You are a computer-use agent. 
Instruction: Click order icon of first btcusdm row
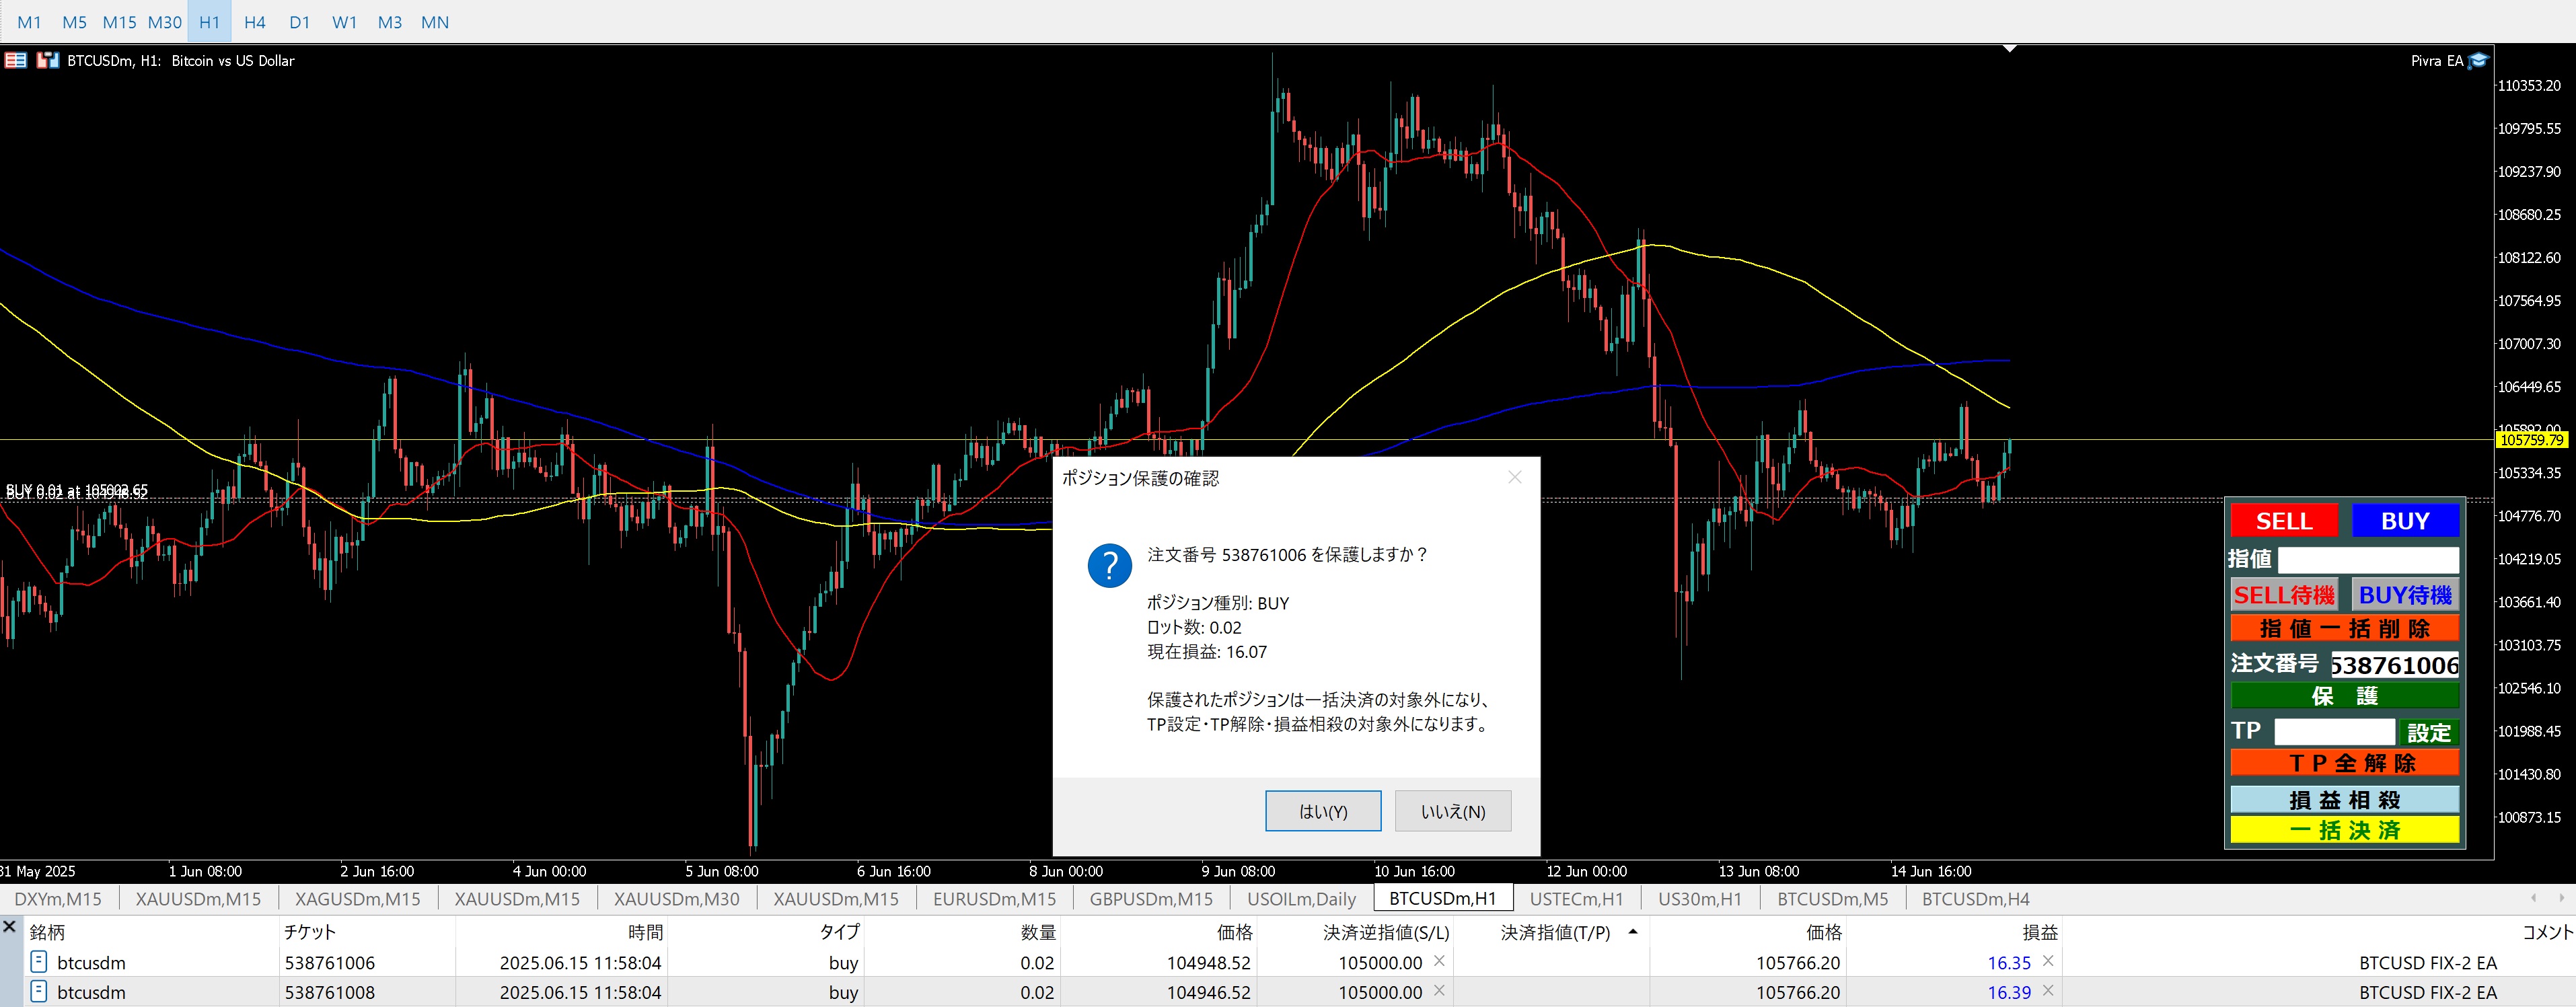(x=39, y=962)
